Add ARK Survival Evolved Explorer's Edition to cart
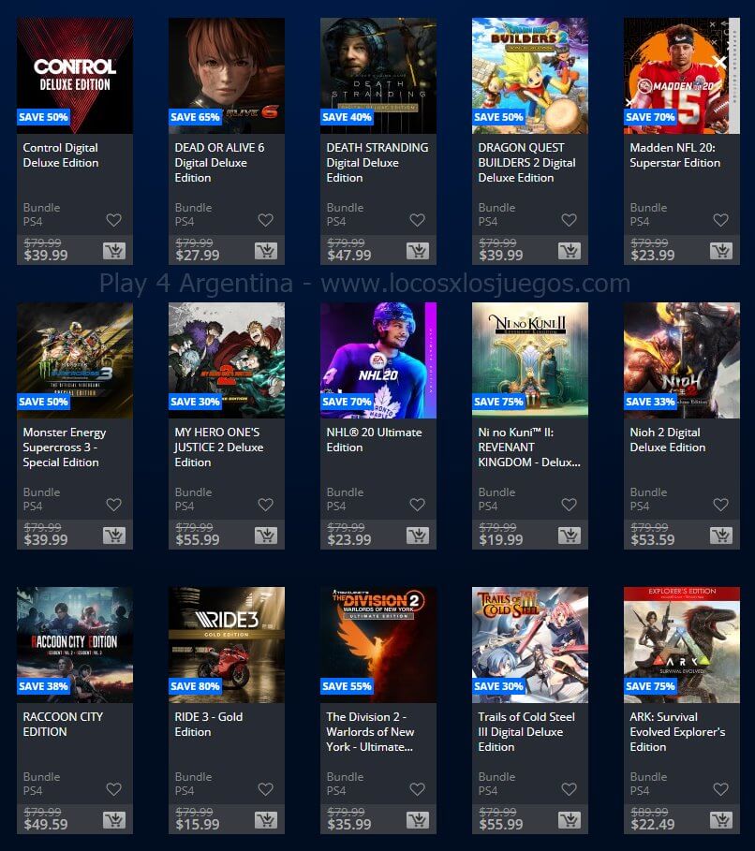 point(721,820)
